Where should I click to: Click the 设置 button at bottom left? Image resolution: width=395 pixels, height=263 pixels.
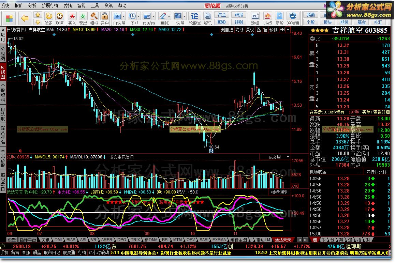point(12,240)
